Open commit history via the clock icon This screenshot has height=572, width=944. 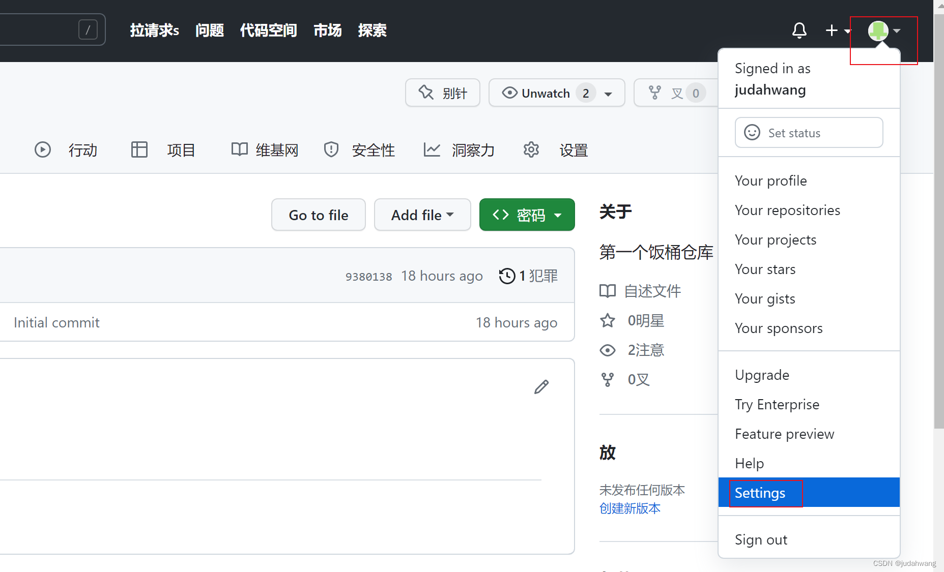point(506,276)
